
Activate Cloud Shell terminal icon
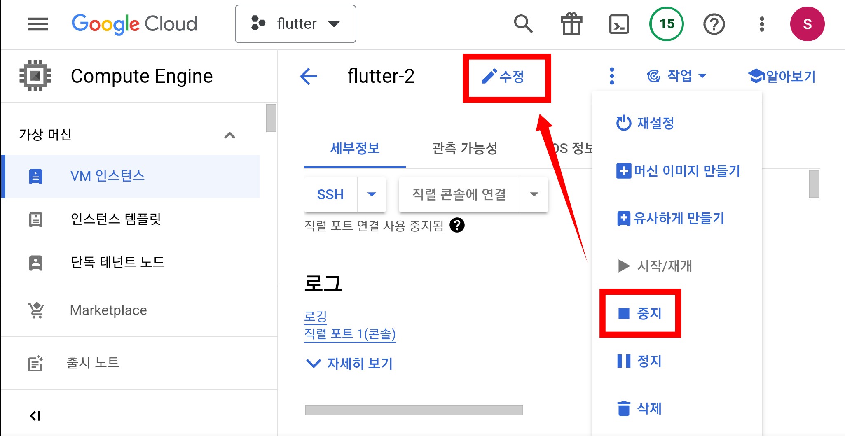point(619,24)
